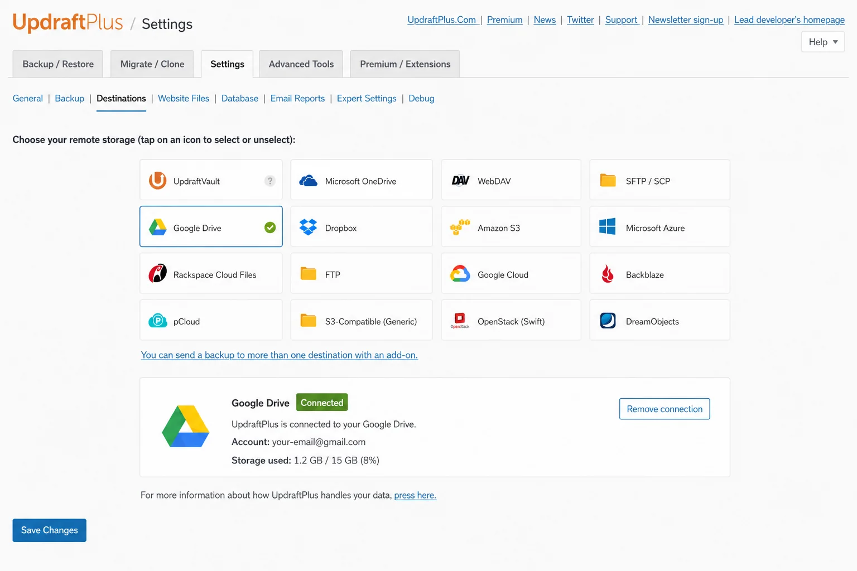Image resolution: width=857 pixels, height=571 pixels.
Task: Click the DreamObjects moon icon
Action: tap(608, 321)
